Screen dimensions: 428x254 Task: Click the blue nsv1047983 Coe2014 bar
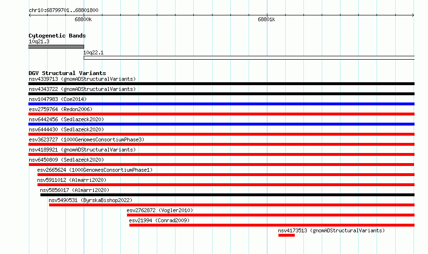click(221, 104)
